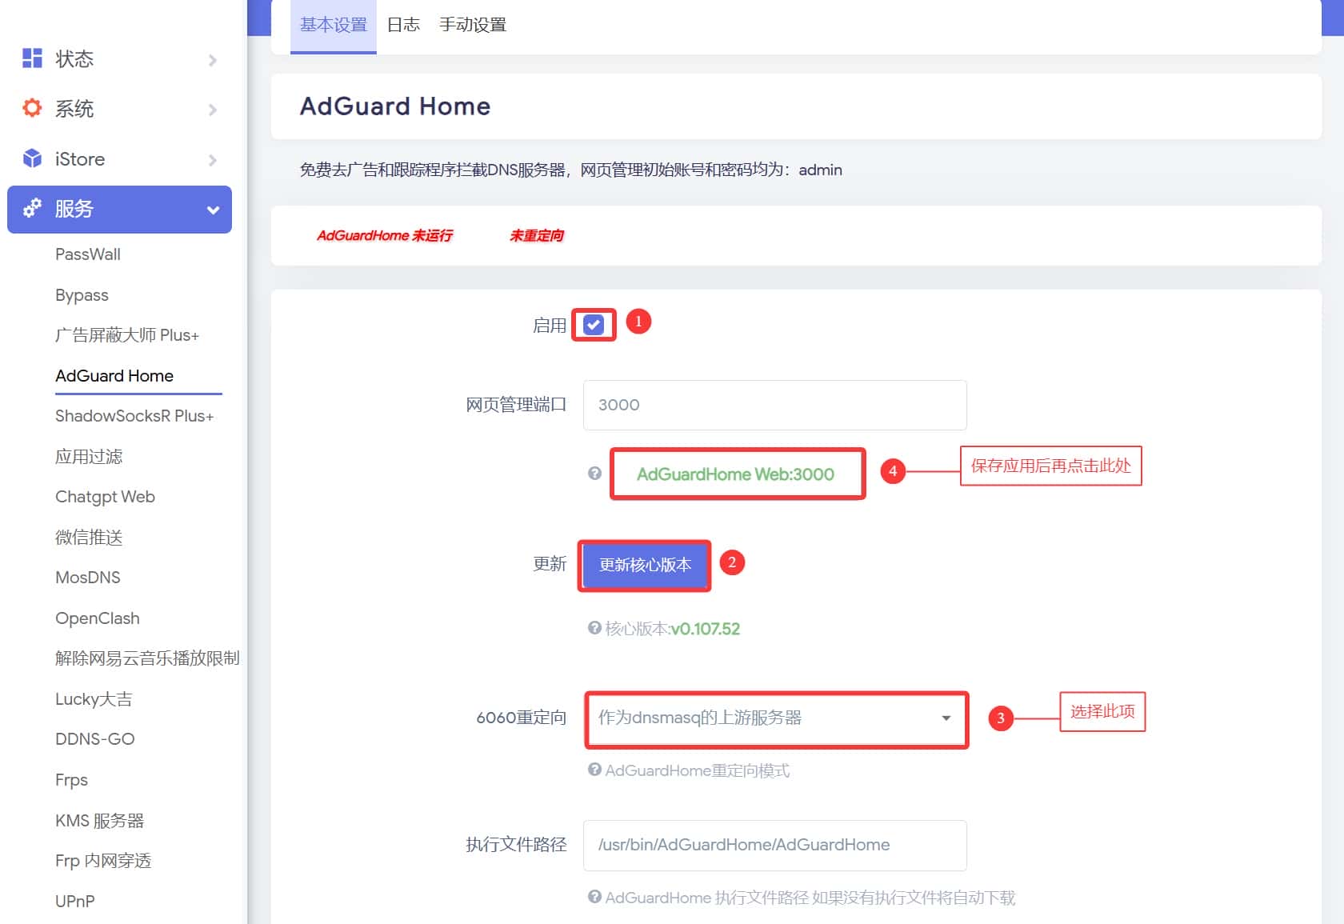Screen dimensions: 1344x924
Task: Click help icon beside AdGuardHome redirect mode hint
Action: (594, 770)
